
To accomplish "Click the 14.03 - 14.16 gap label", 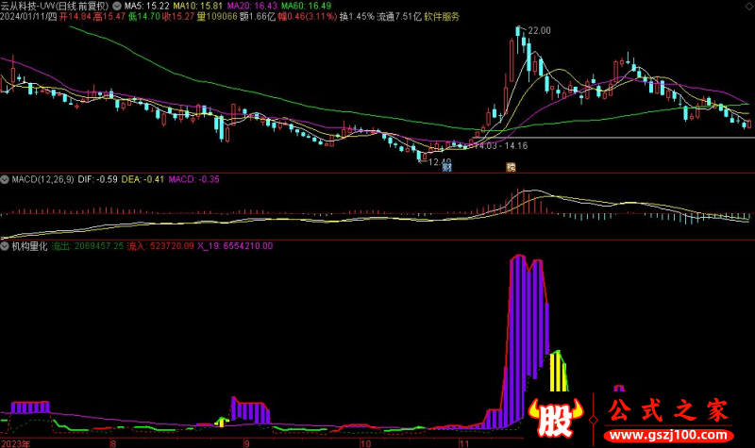I will tap(501, 146).
